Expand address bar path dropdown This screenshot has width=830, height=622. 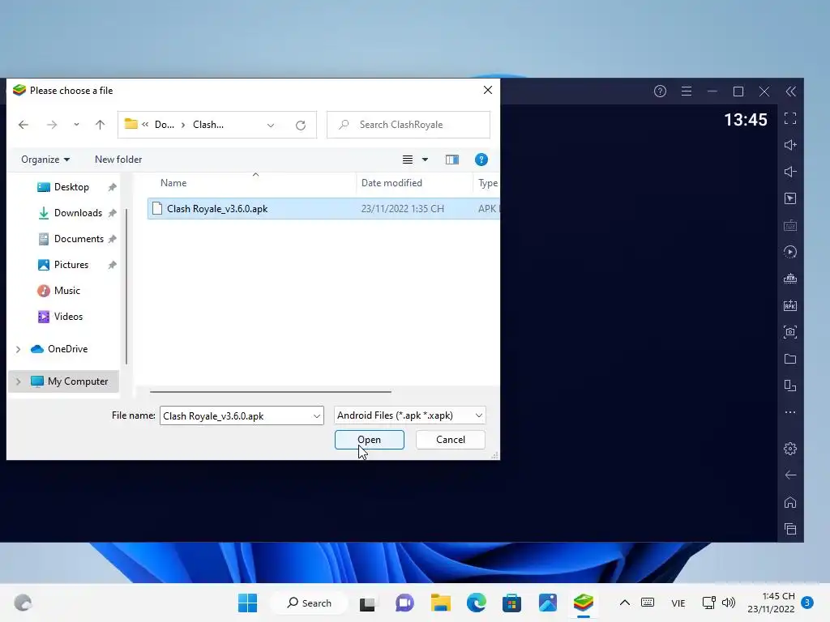pyautogui.click(x=271, y=126)
